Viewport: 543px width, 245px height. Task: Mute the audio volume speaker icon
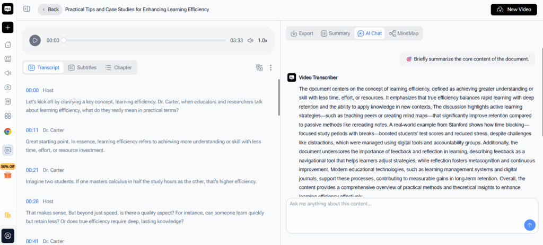[250, 40]
